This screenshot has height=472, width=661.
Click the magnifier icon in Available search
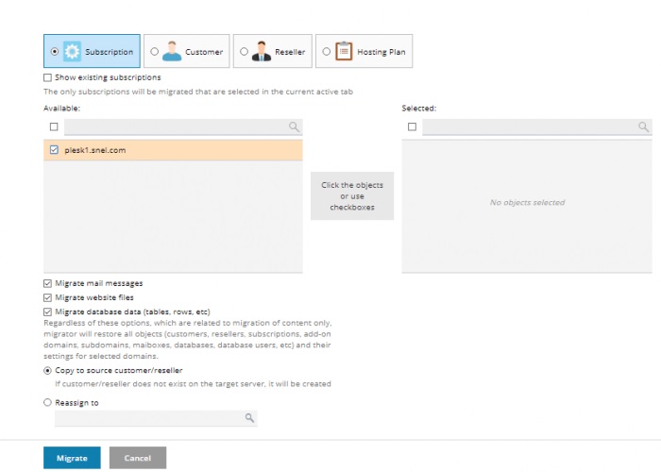click(294, 126)
